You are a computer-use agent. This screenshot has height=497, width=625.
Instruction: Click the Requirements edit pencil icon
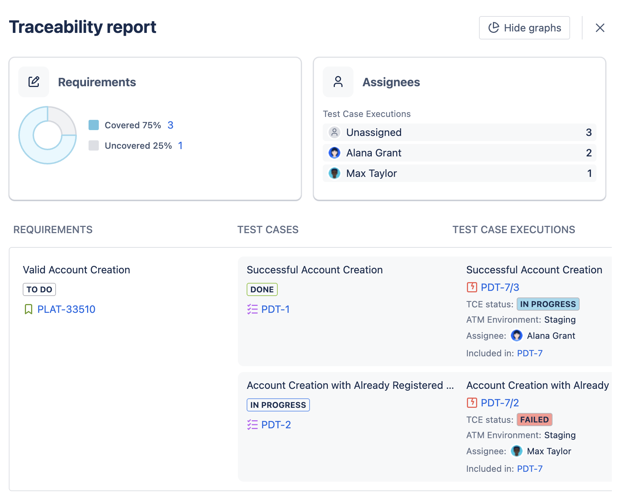pyautogui.click(x=34, y=82)
